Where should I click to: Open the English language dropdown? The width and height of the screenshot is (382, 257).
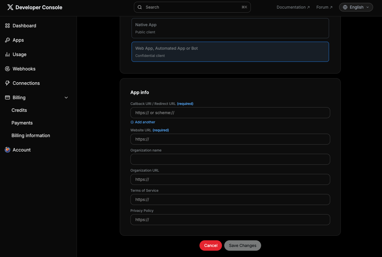356,7
